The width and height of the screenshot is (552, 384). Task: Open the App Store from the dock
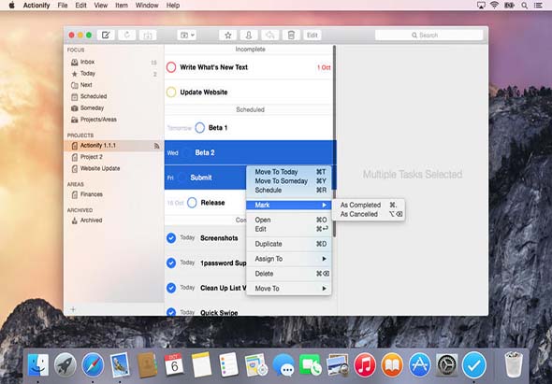click(x=419, y=364)
